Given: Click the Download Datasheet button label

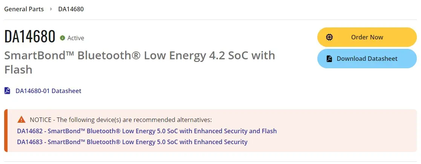Looking at the screenshot, I should coord(367,59).
